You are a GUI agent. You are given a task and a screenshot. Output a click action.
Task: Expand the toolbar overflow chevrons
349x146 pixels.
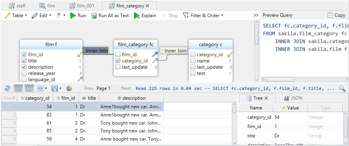256,15
